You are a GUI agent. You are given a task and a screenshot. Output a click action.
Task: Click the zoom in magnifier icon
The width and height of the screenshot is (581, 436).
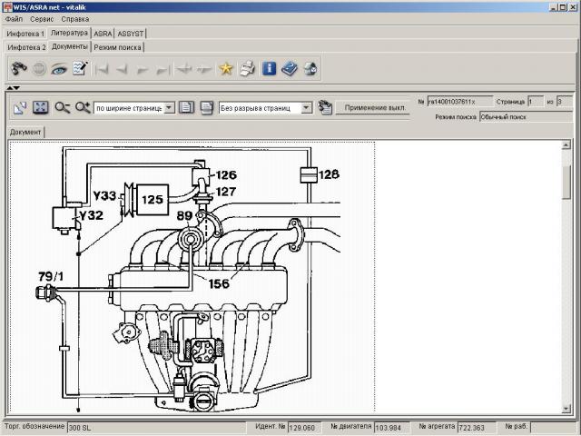(x=83, y=107)
